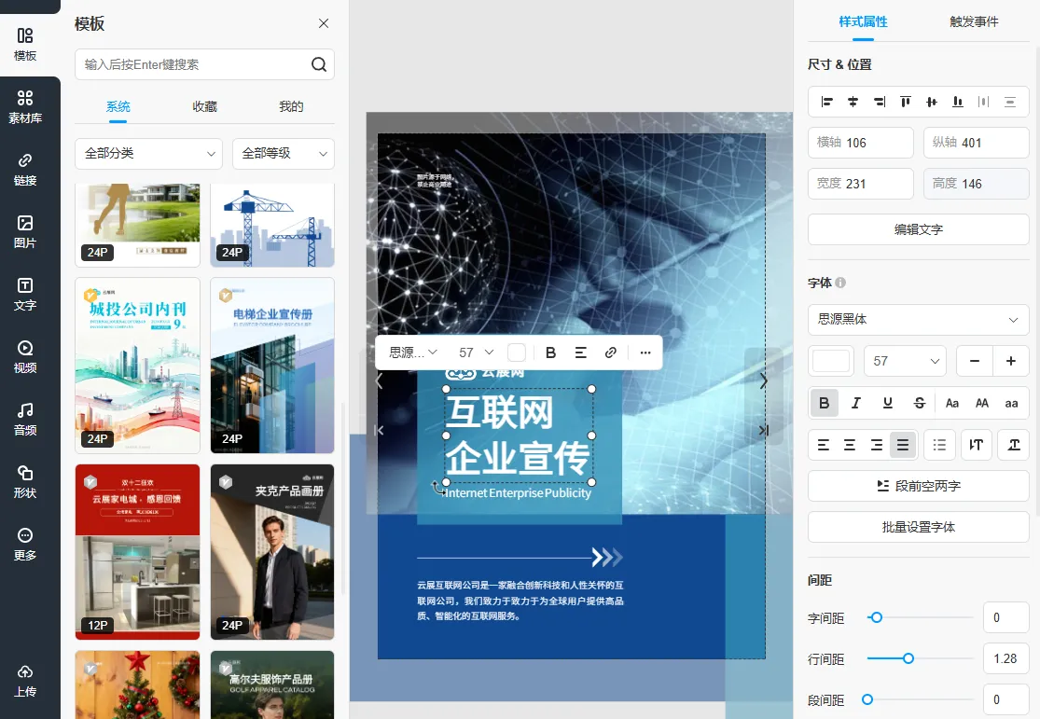Click the search magnifier icon in template panel
This screenshot has height=719, width=1040.
tap(318, 64)
